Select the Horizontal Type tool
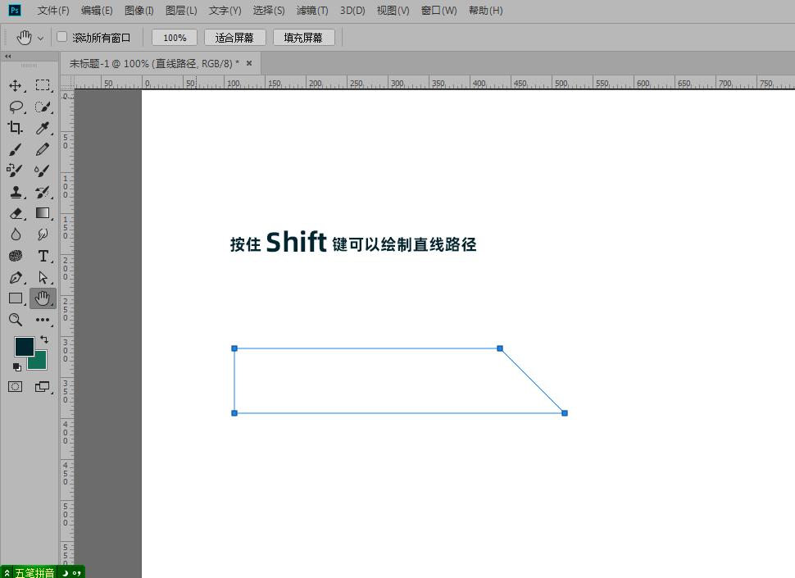Viewport: 795px width, 578px height. point(43,256)
